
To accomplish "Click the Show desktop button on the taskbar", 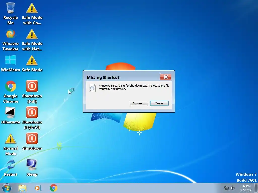I will (256, 188).
